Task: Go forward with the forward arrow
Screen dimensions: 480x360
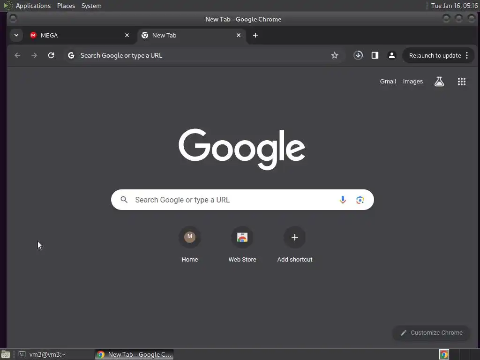Action: [x=34, y=55]
